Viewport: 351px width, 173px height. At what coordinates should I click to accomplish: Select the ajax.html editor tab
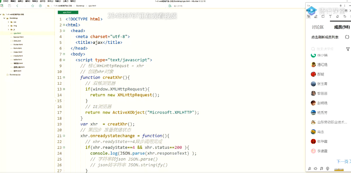[68, 13]
